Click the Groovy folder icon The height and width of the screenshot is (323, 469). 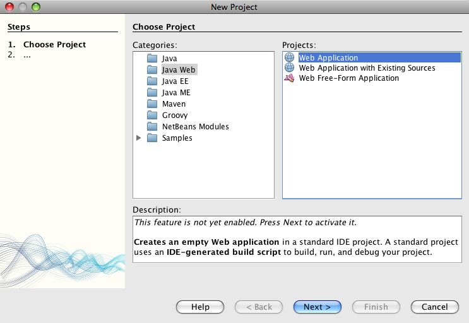[151, 115]
